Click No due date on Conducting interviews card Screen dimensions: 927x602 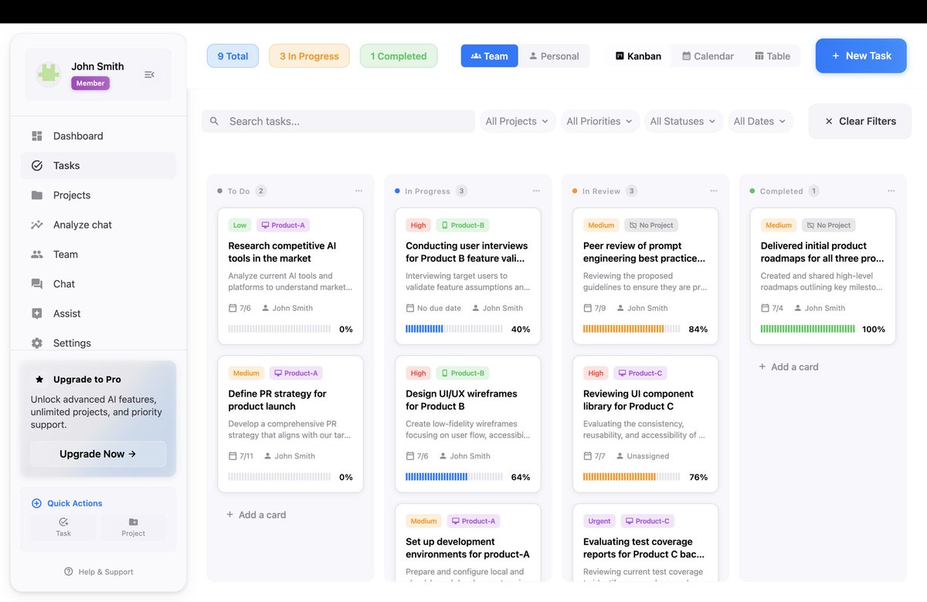433,308
